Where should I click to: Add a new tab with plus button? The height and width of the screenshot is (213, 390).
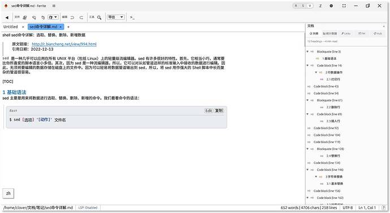coord(68,27)
